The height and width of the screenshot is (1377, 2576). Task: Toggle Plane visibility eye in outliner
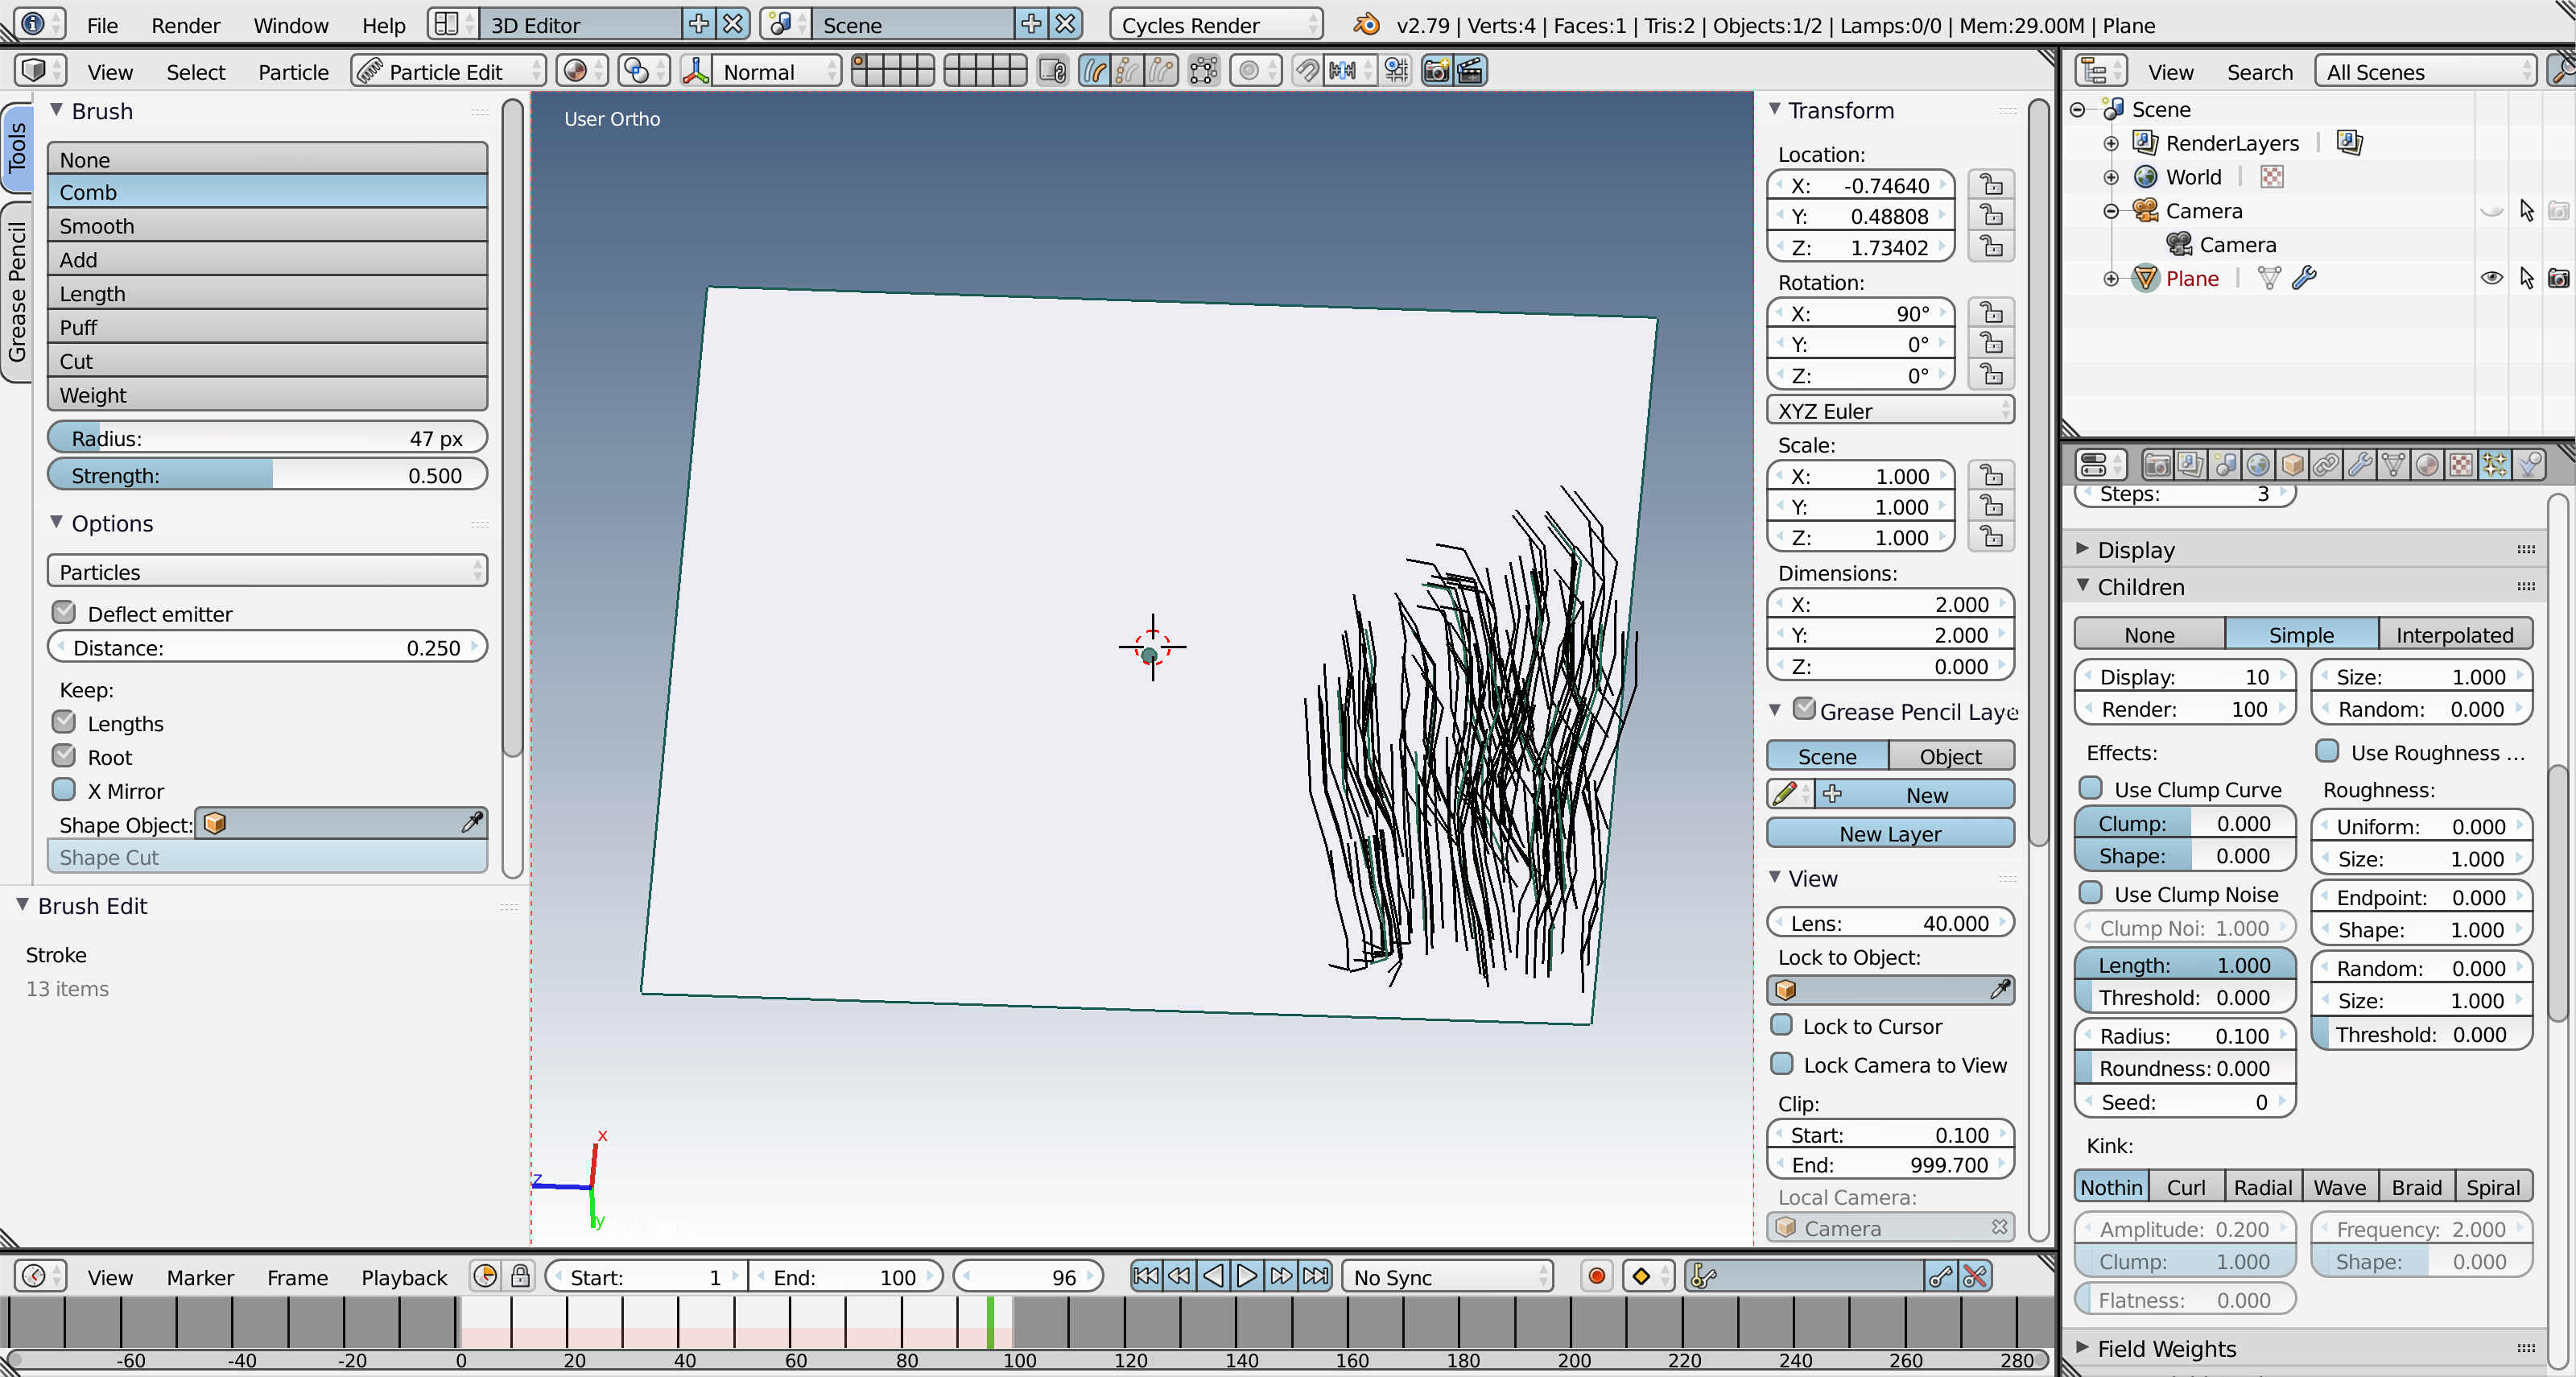pyautogui.click(x=2492, y=278)
